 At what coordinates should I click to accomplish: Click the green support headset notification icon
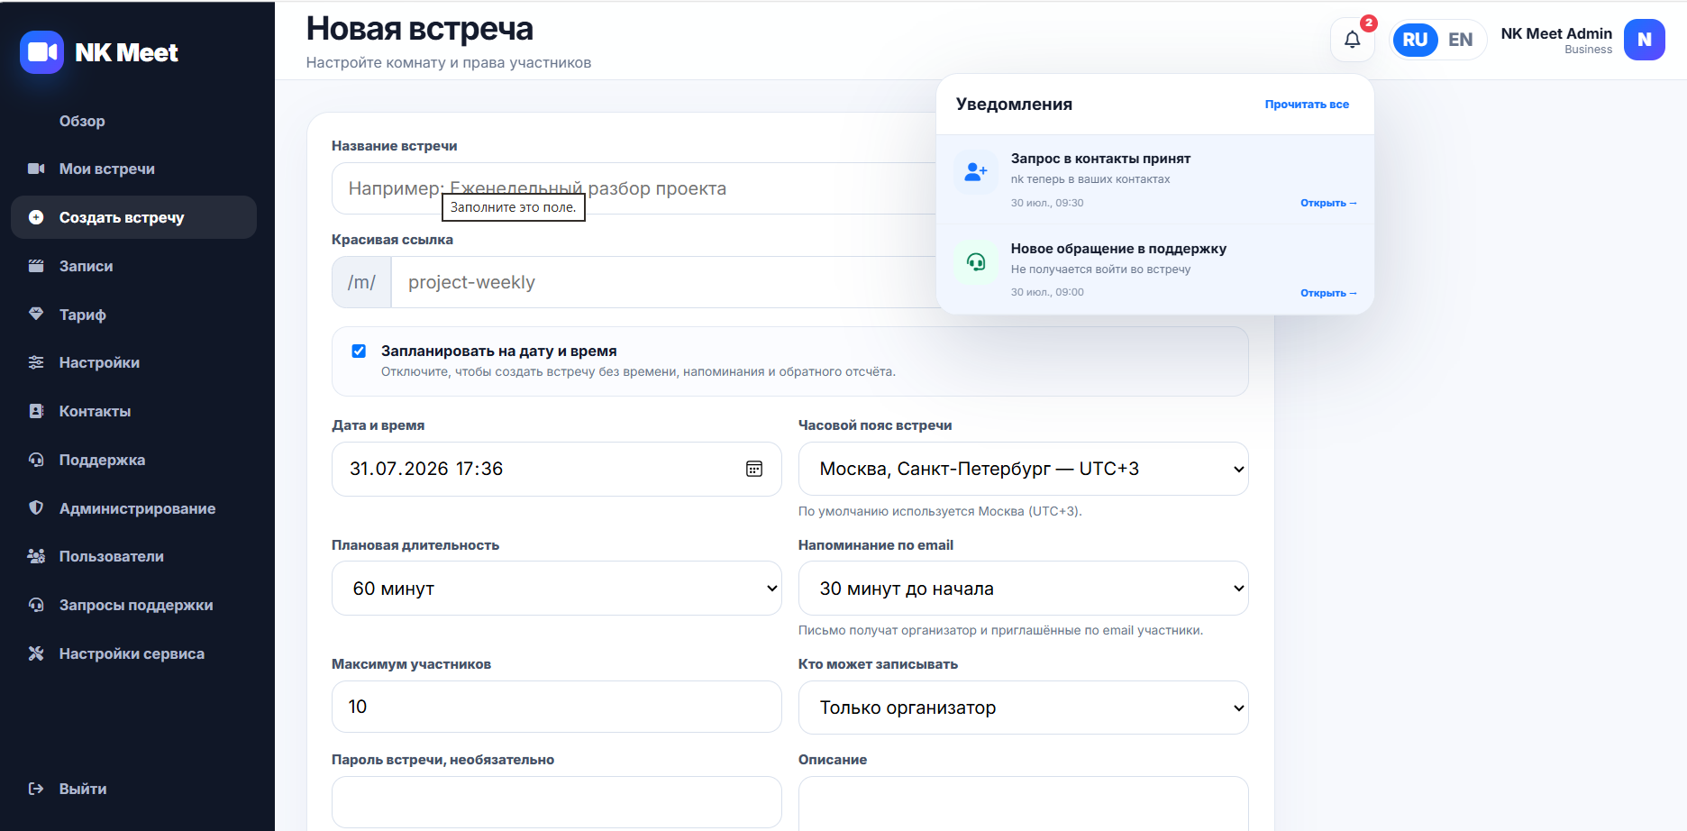[x=976, y=261]
